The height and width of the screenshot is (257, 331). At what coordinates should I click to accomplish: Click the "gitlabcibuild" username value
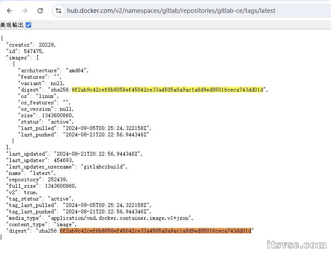pos(103,167)
